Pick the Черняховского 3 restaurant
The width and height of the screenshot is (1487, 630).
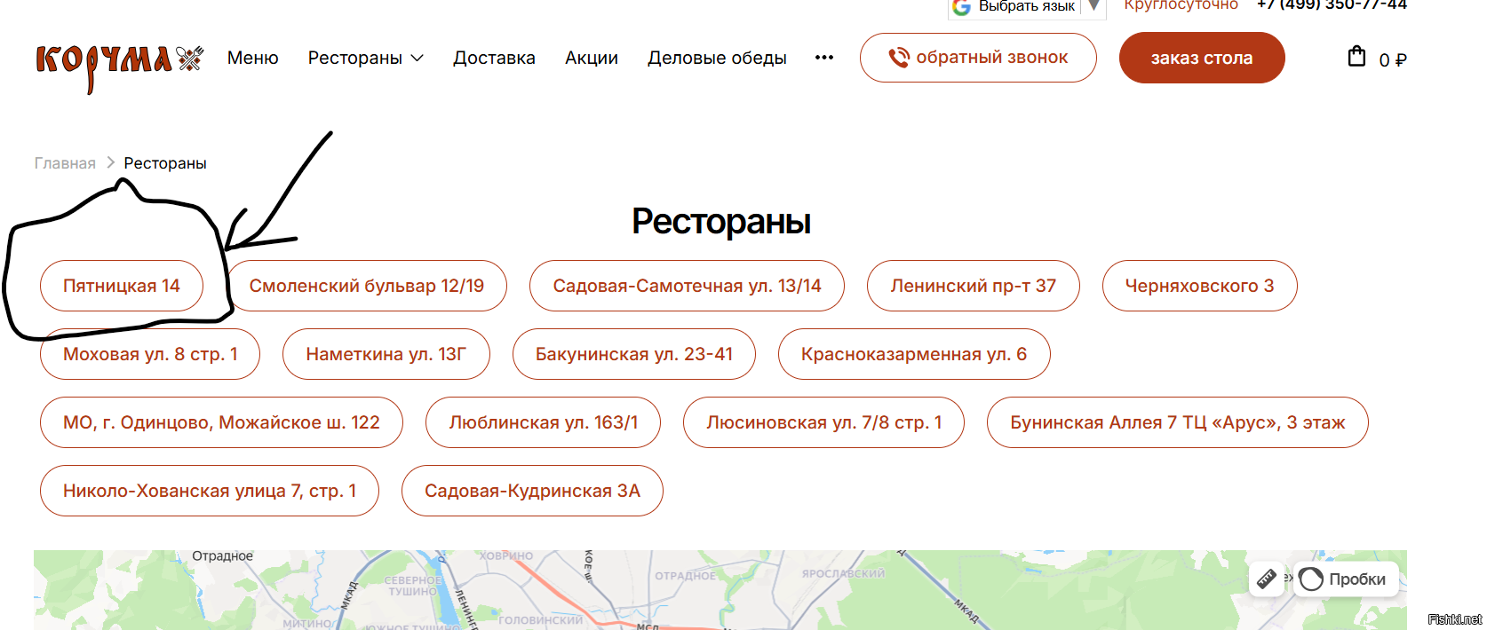[x=1200, y=286]
